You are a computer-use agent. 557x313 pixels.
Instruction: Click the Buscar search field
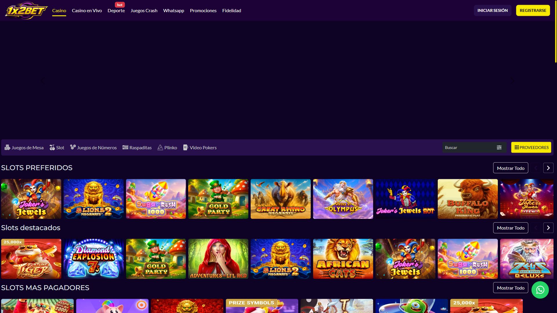pyautogui.click(x=469, y=148)
